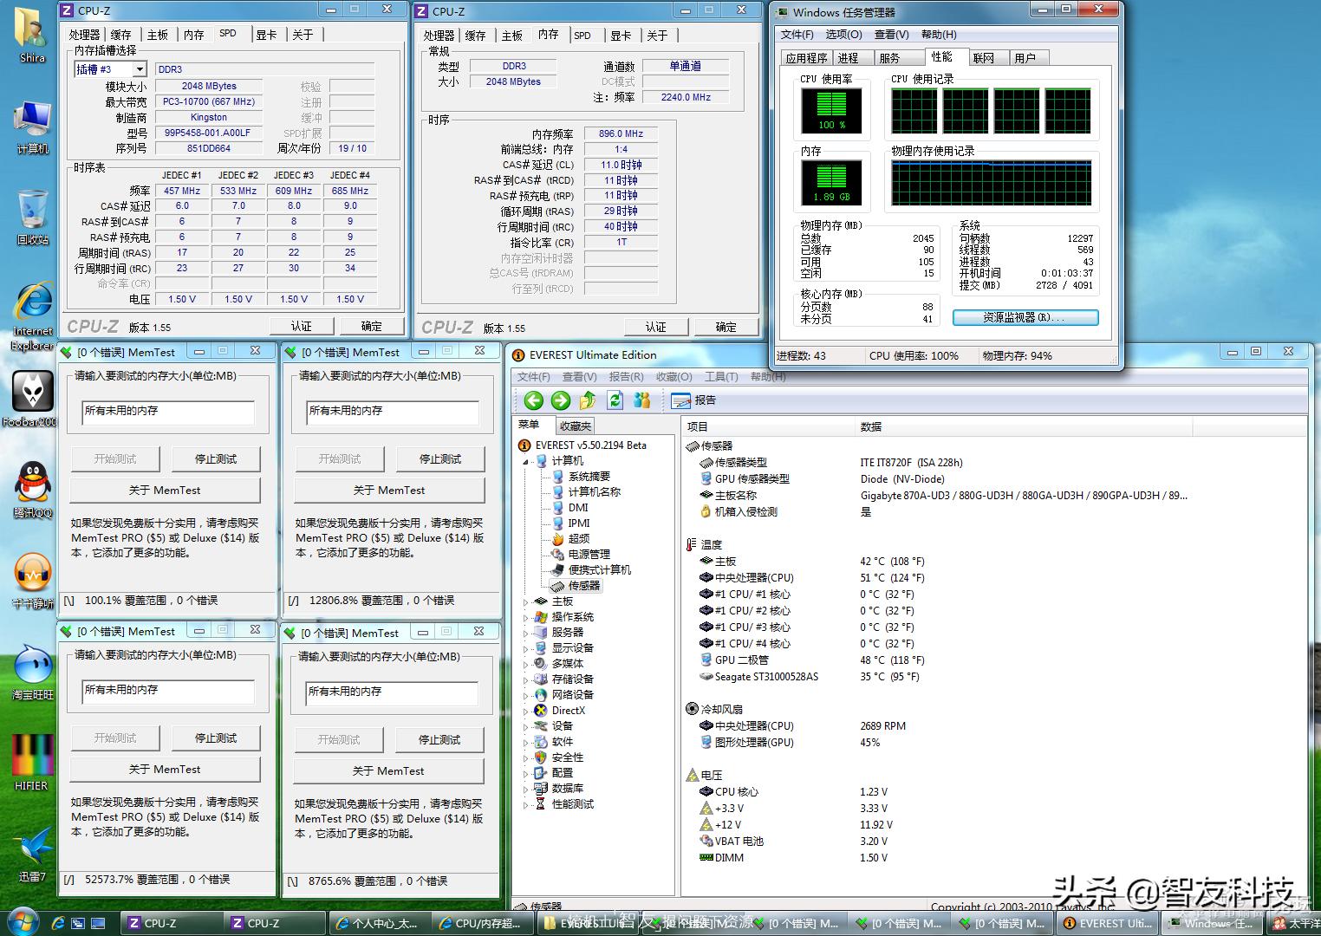Click EVEREST Ulti... taskbar button
1321x936 pixels.
tap(1108, 923)
